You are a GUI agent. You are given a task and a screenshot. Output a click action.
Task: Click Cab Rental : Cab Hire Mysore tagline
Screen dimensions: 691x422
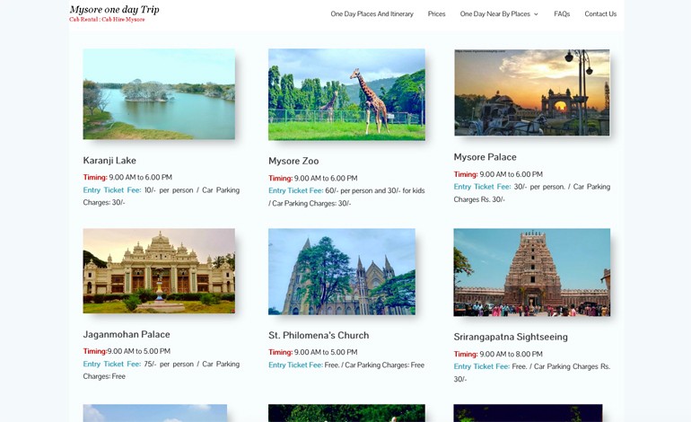click(x=107, y=20)
